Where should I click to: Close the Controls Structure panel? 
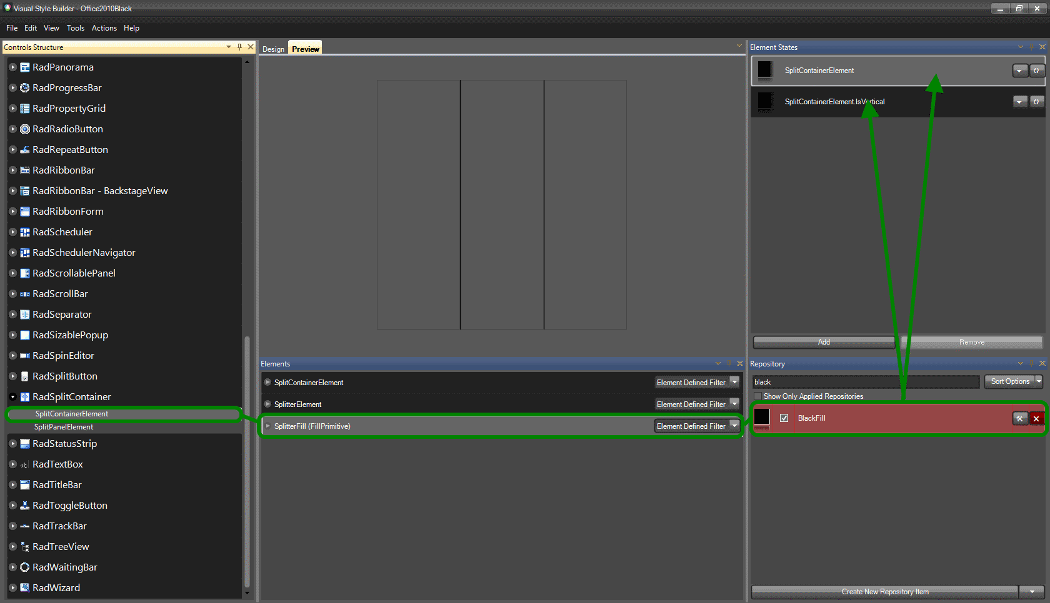(251, 47)
